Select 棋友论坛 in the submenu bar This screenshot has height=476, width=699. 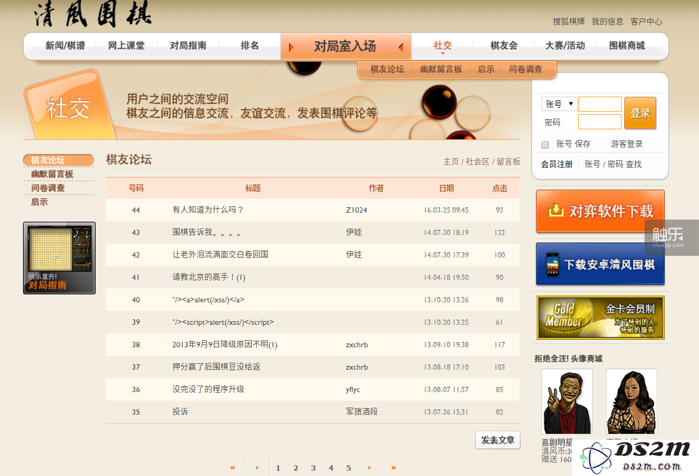tap(387, 69)
